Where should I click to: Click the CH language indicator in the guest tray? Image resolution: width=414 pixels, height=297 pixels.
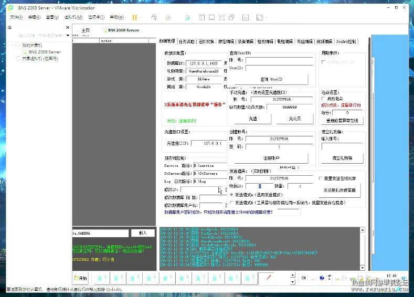tap(303, 278)
